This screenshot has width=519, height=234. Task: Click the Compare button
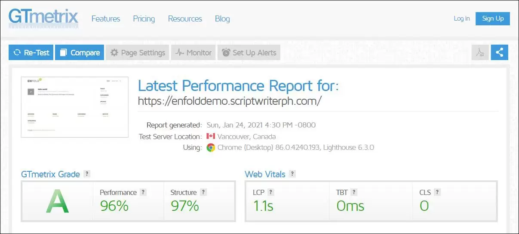[x=80, y=53]
